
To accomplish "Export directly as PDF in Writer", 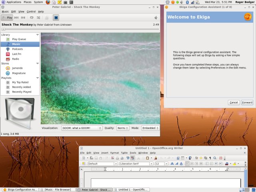I will pyautogui.click(x=112, y=158).
